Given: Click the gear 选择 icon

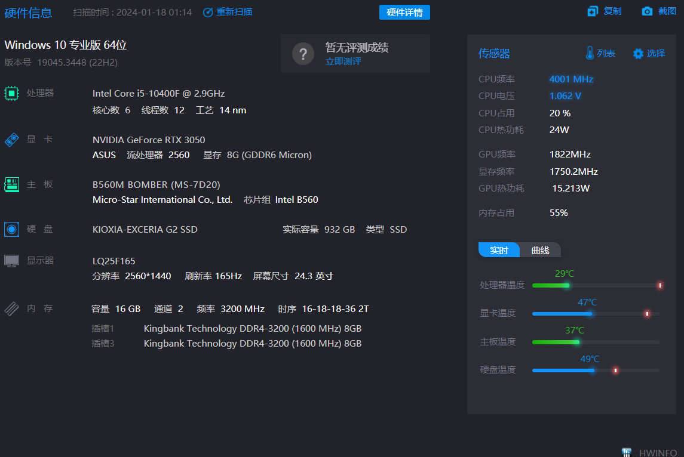Looking at the screenshot, I should (638, 54).
